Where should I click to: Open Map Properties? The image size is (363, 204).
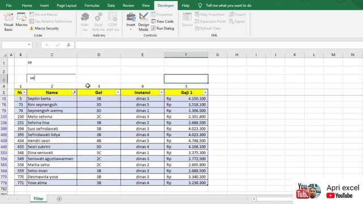(x=209, y=14)
